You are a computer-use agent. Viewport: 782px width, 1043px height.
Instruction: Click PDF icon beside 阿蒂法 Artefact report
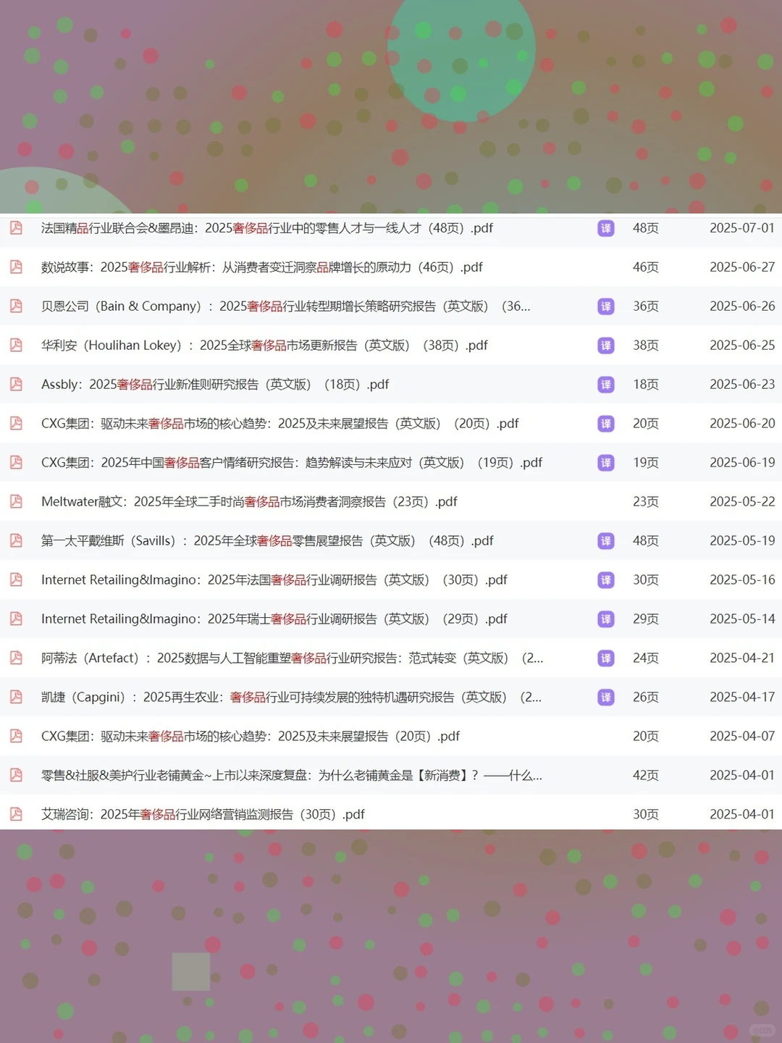click(x=16, y=658)
